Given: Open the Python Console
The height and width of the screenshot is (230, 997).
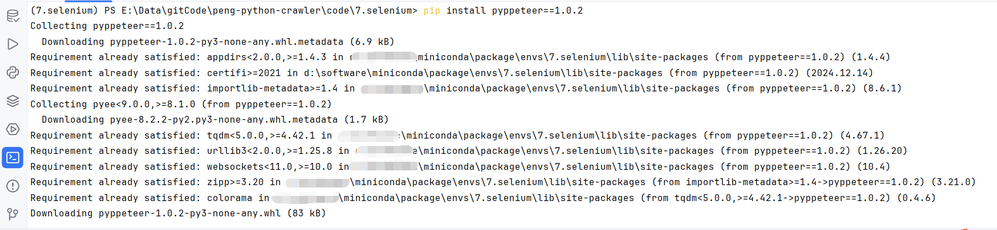Looking at the screenshot, I should point(13,73).
